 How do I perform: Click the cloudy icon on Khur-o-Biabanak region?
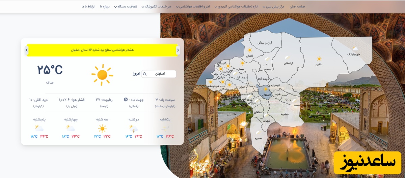click(x=355, y=49)
